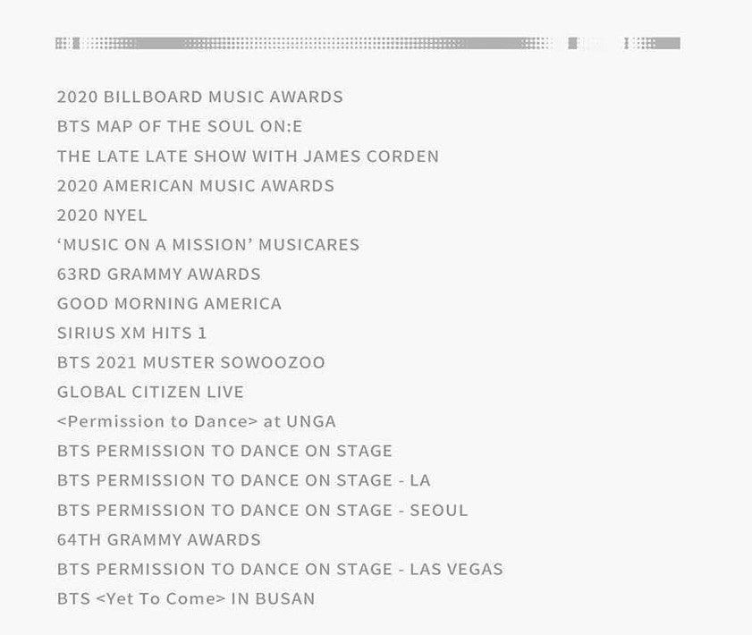Viewport: 752px width, 635px height.
Task: Open PERMISSION TO DANCE ON STAGE - SEOUL
Action: click(262, 511)
